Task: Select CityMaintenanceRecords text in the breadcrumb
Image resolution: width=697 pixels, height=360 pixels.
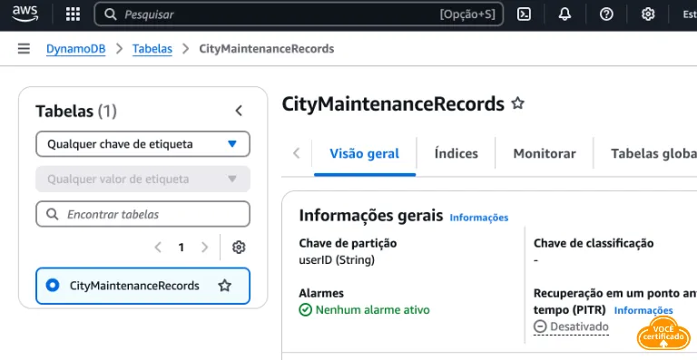Action: (266, 49)
